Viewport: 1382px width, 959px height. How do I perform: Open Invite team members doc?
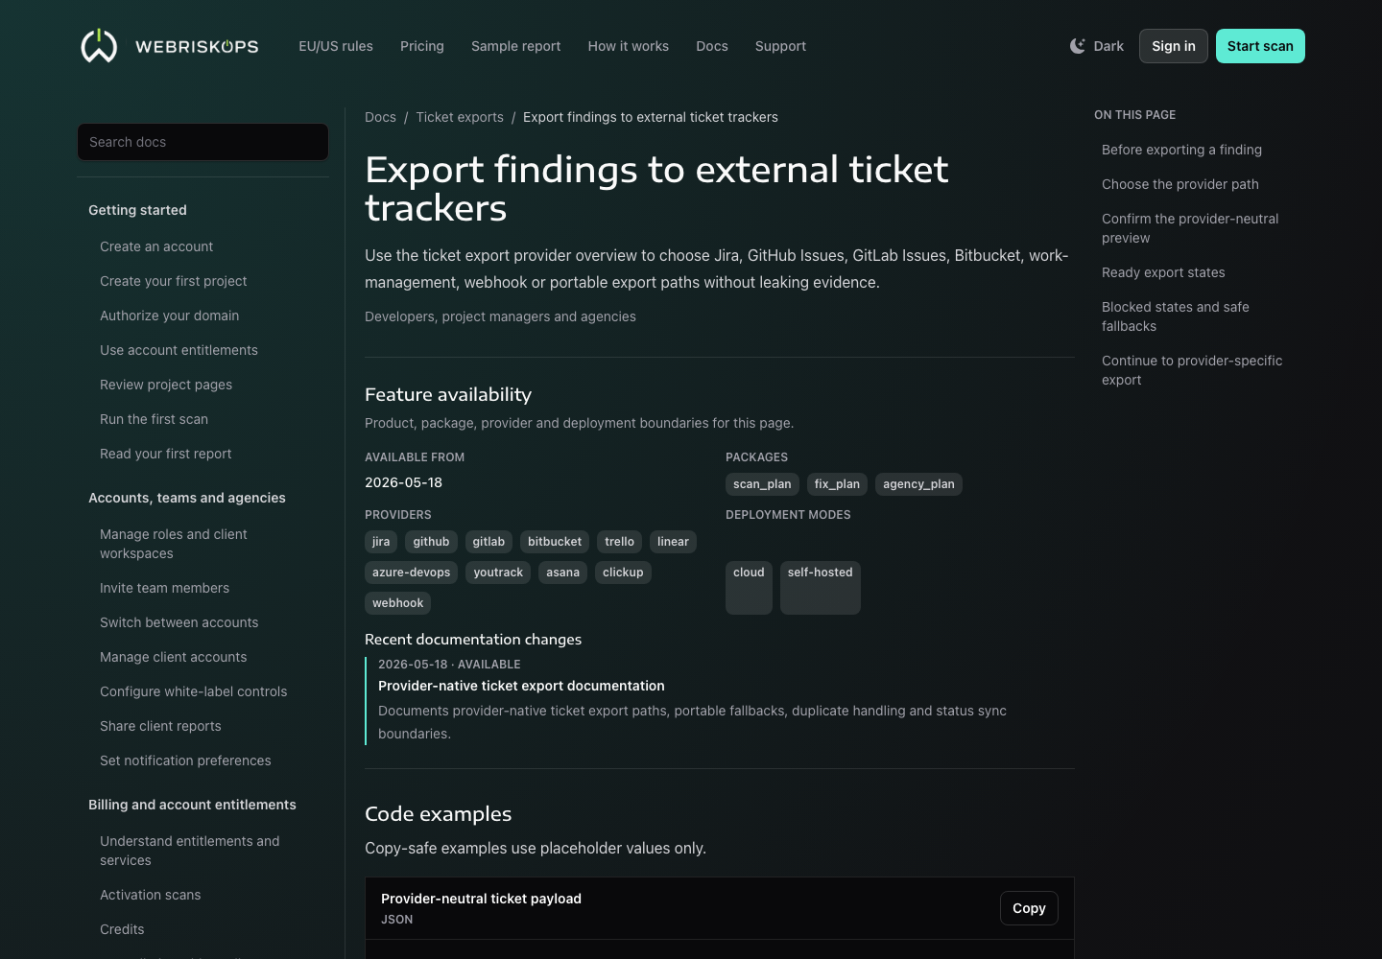[164, 588]
